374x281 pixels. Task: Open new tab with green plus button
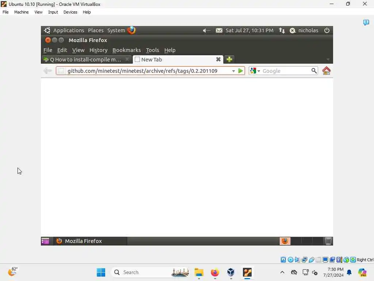click(229, 59)
